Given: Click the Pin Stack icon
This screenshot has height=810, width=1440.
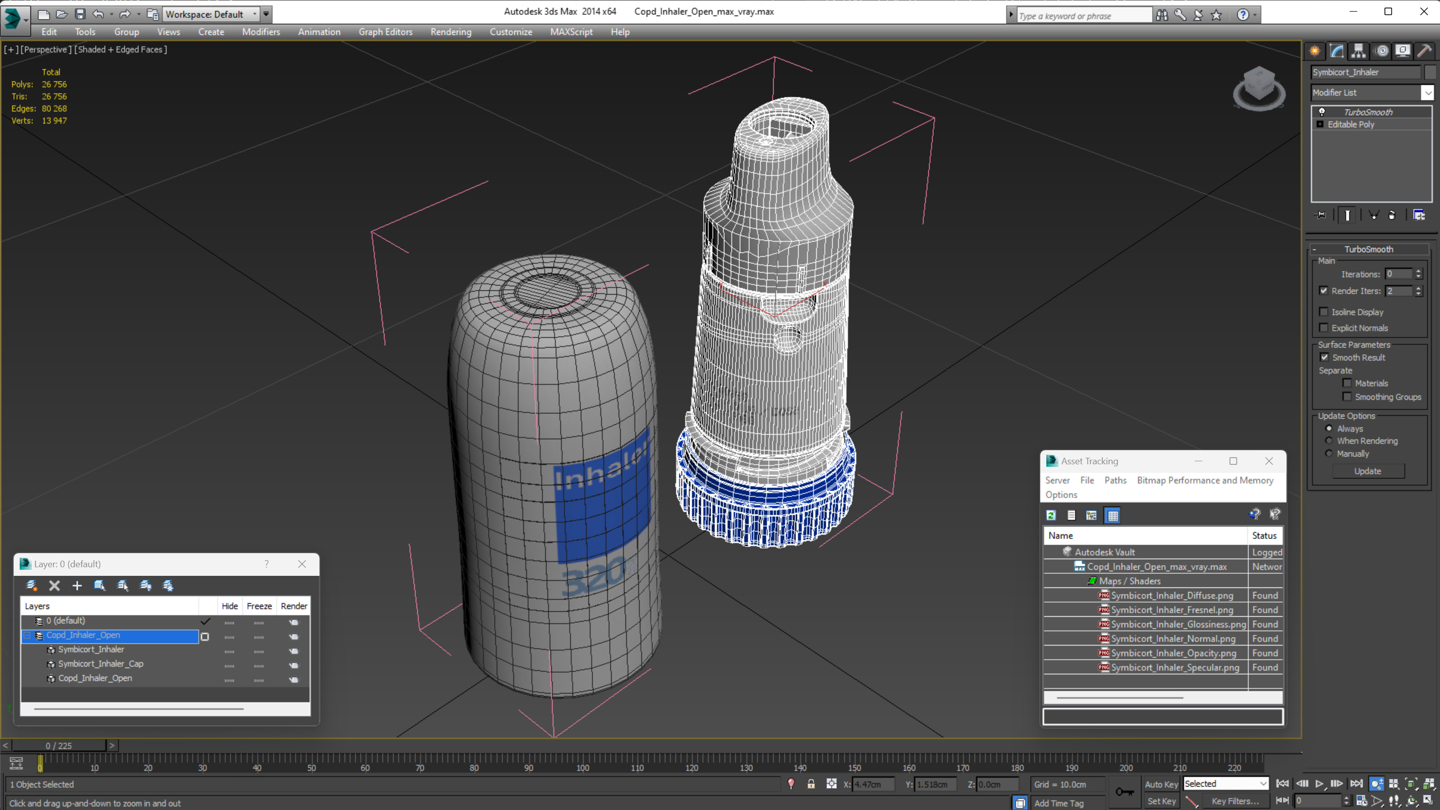Looking at the screenshot, I should coord(1320,214).
